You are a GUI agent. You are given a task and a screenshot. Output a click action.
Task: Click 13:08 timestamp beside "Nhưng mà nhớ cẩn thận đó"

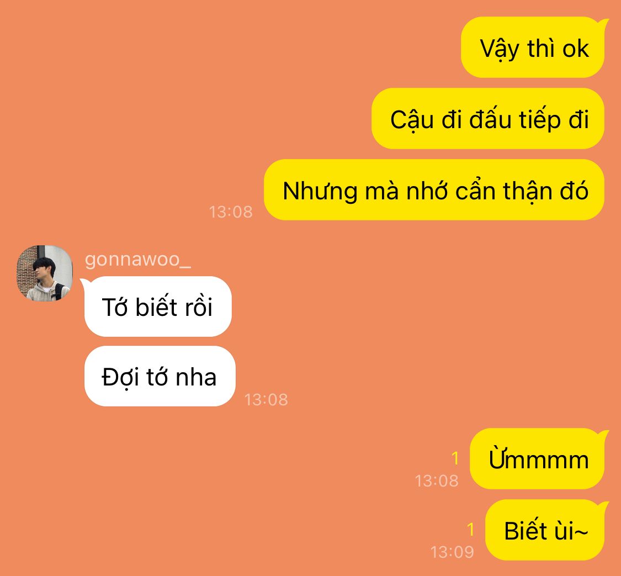(x=231, y=212)
